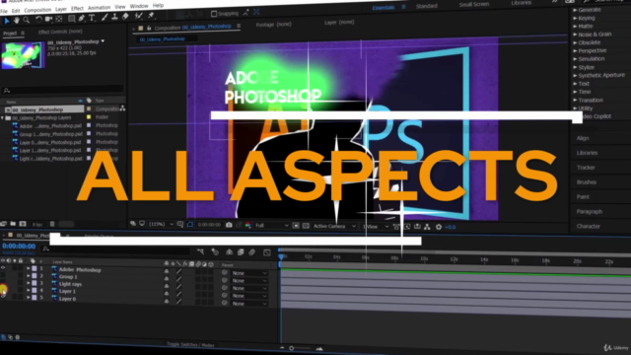Select the Pan Behind anchor point tool

click(59, 19)
